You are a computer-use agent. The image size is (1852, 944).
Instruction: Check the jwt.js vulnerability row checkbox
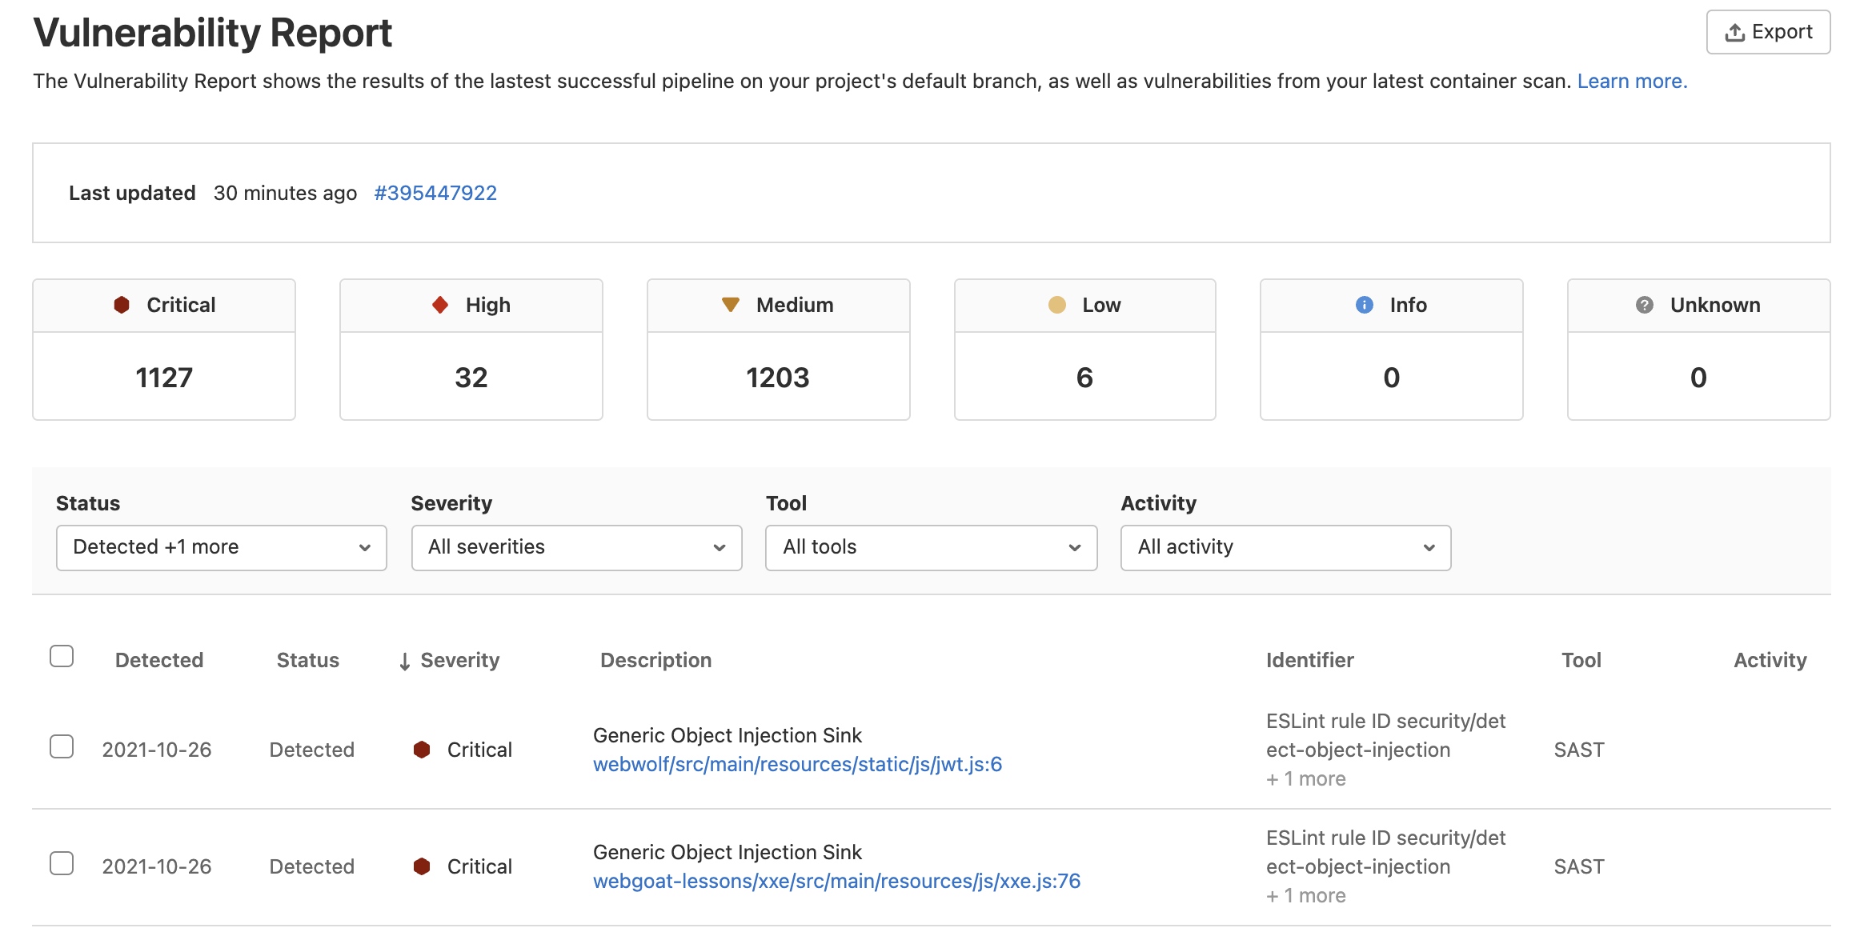click(62, 746)
